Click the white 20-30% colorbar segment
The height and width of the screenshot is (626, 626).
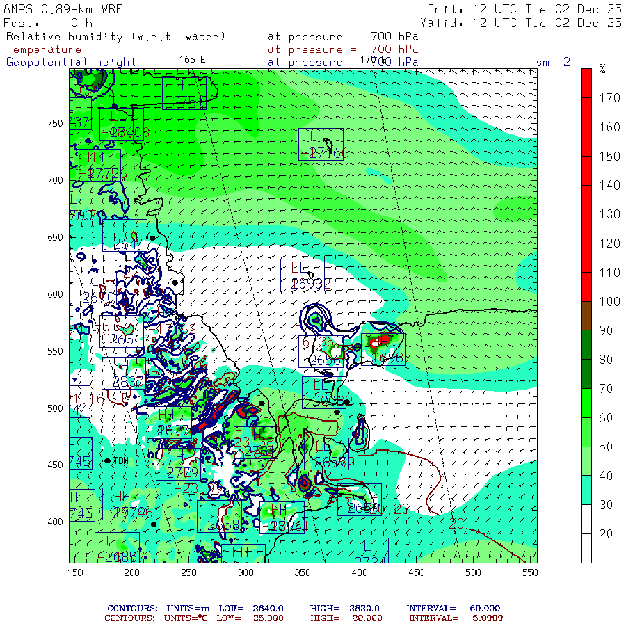[586, 519]
